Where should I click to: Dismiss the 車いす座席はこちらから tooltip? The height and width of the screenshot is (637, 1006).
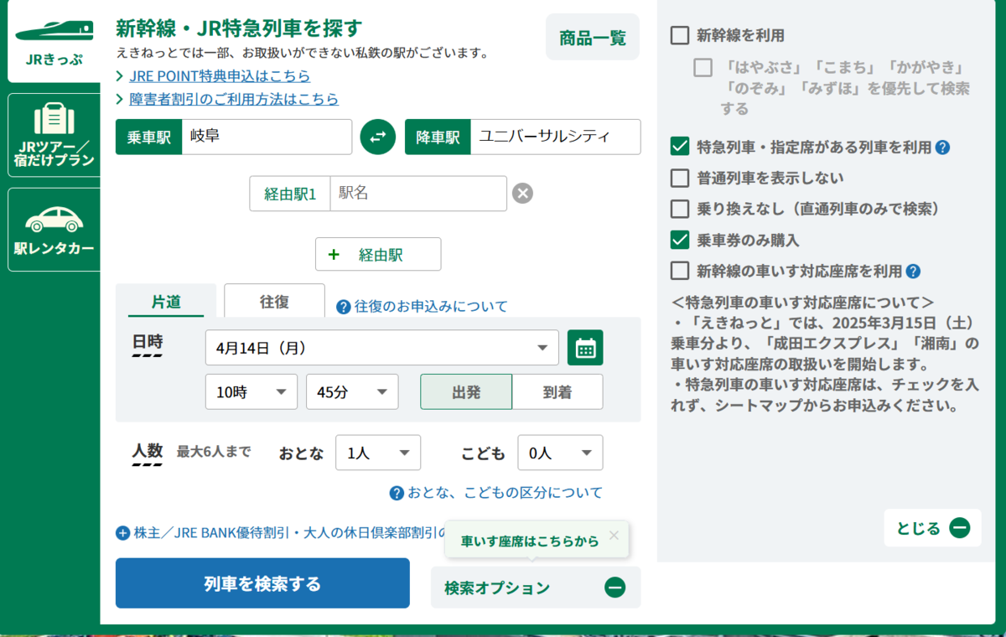coord(614,535)
